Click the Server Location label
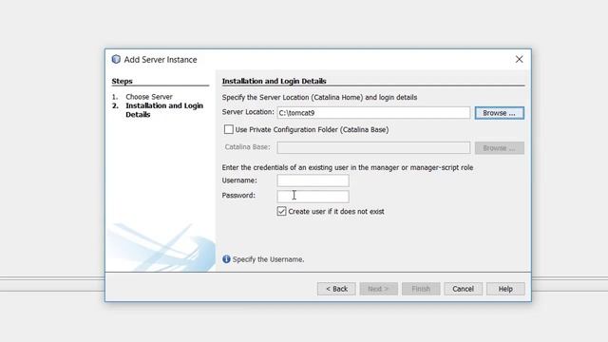This screenshot has height=342, width=608. point(248,112)
